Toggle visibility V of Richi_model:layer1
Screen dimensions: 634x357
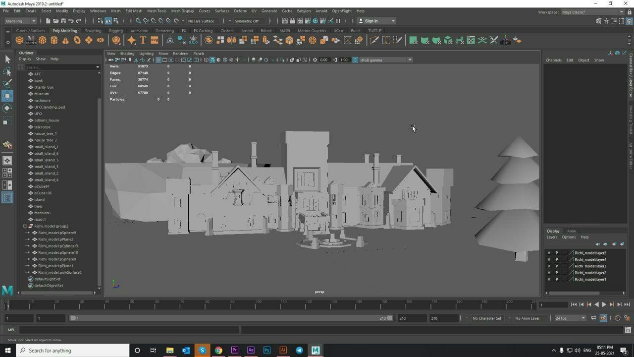[549, 279]
